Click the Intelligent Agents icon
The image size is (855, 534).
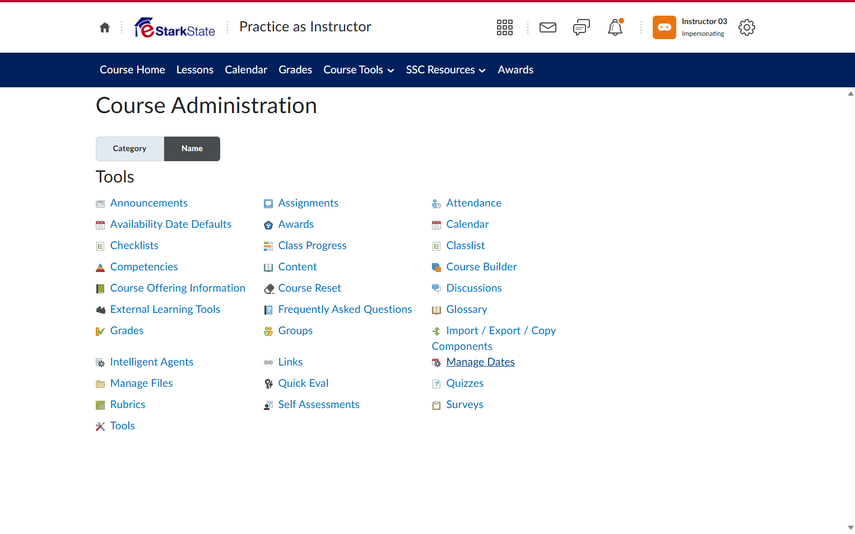[x=100, y=363]
